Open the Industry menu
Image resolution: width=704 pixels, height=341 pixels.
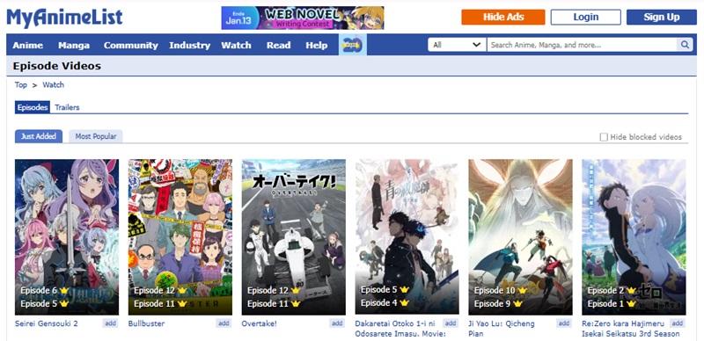click(x=189, y=46)
